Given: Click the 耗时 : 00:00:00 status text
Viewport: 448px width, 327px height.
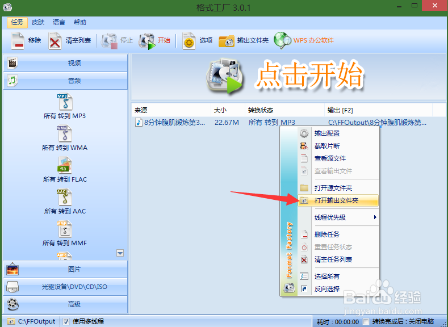Looking at the screenshot, I should (x=337, y=322).
